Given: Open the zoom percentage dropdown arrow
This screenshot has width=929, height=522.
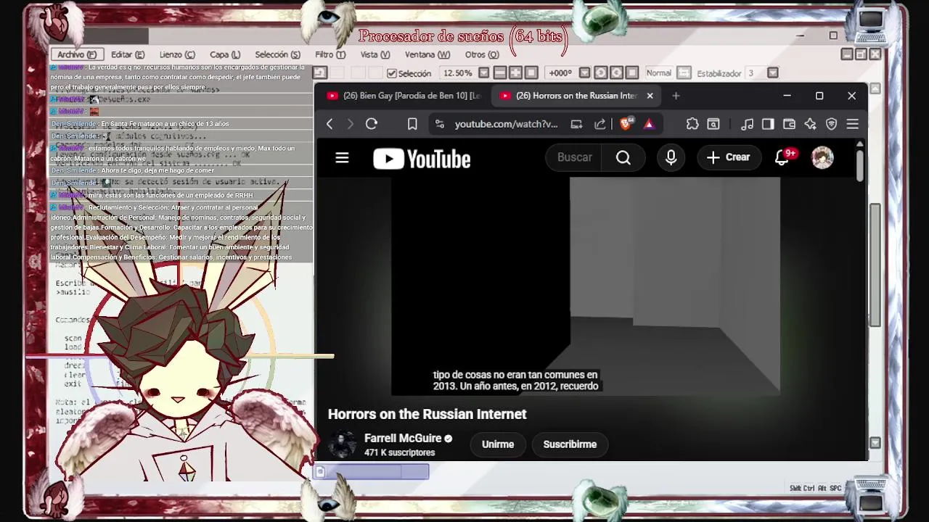Looking at the screenshot, I should pos(483,73).
